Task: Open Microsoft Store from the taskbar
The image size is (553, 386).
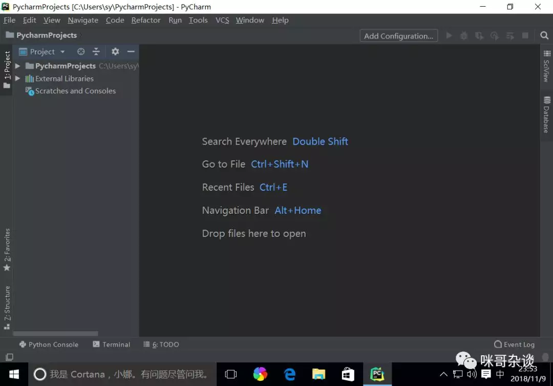Action: pos(348,374)
